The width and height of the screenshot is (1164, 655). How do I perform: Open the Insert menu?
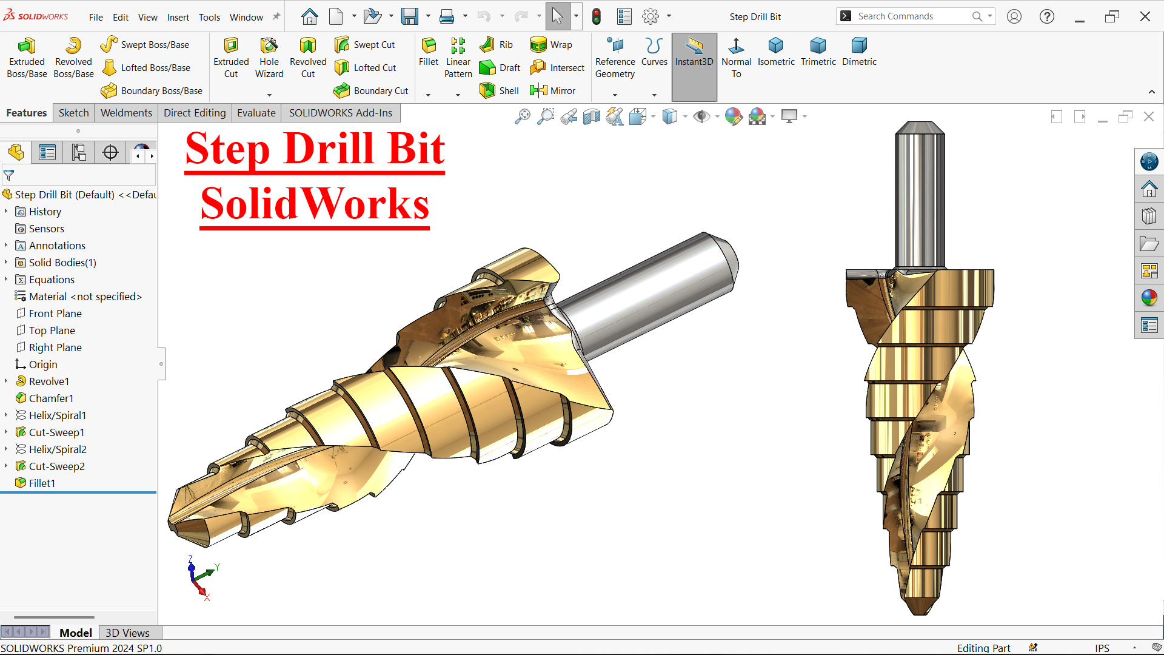point(178,17)
